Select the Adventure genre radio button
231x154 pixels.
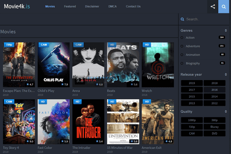pyautogui.click(x=182, y=46)
